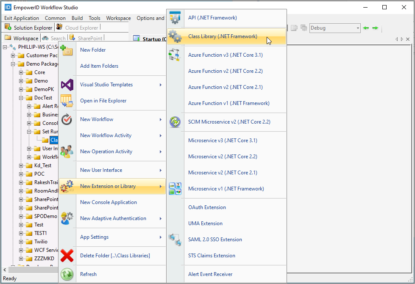Click the Class Library gears icon
This screenshot has height=284, width=415.
[x=175, y=36]
